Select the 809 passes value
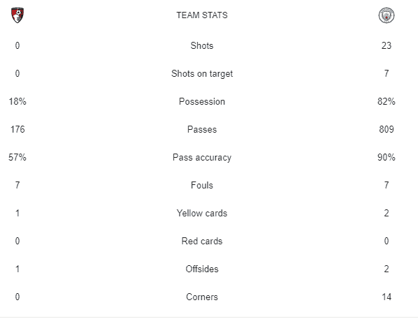The width and height of the screenshot is (418, 319). click(x=387, y=129)
